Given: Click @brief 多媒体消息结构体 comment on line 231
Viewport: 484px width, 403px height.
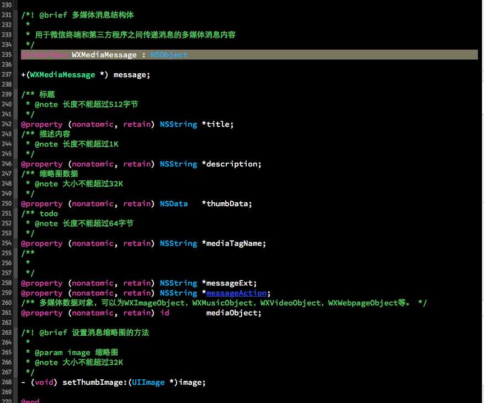Looking at the screenshot, I should click(87, 15).
